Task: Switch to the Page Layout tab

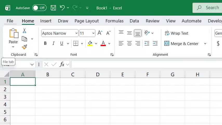Action: pos(87,21)
